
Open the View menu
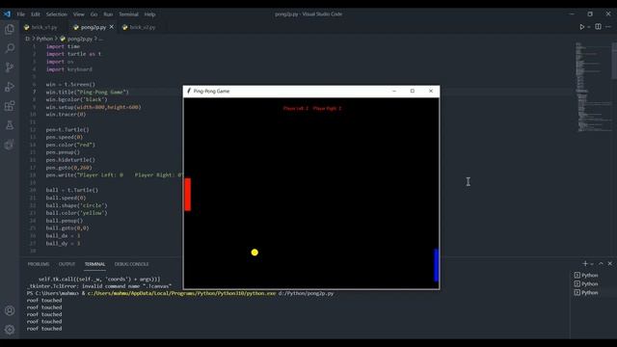(x=79, y=14)
